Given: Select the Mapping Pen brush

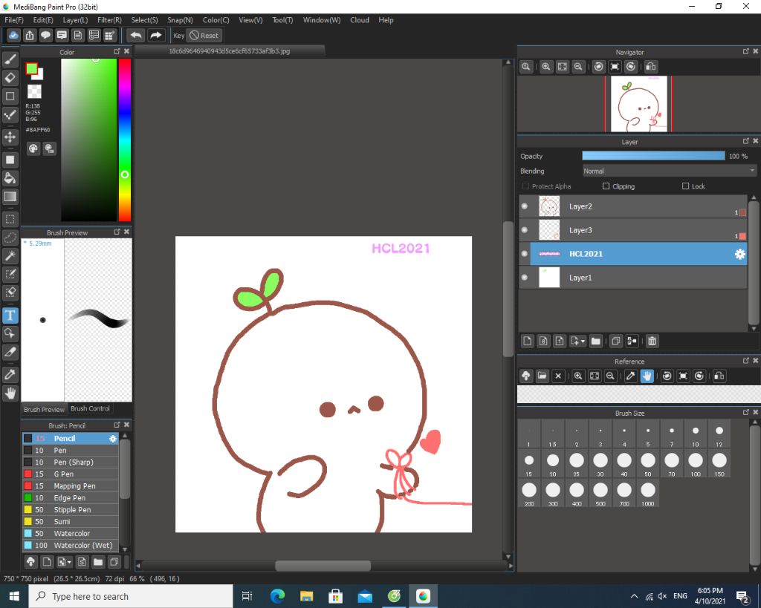Looking at the screenshot, I should [x=71, y=486].
